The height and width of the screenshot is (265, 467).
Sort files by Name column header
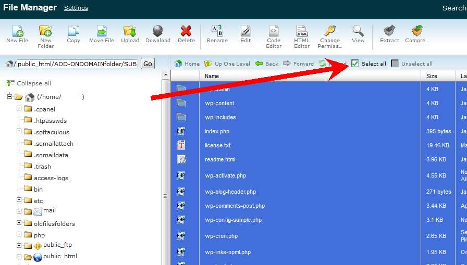coord(212,76)
